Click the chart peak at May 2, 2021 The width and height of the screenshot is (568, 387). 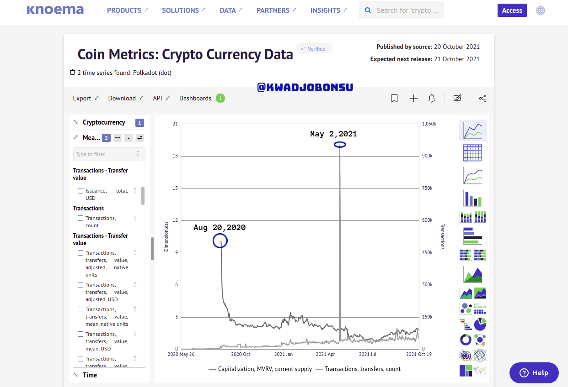coord(340,145)
